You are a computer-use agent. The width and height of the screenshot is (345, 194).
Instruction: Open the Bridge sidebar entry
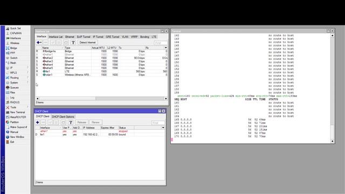pyautogui.click(x=13, y=48)
